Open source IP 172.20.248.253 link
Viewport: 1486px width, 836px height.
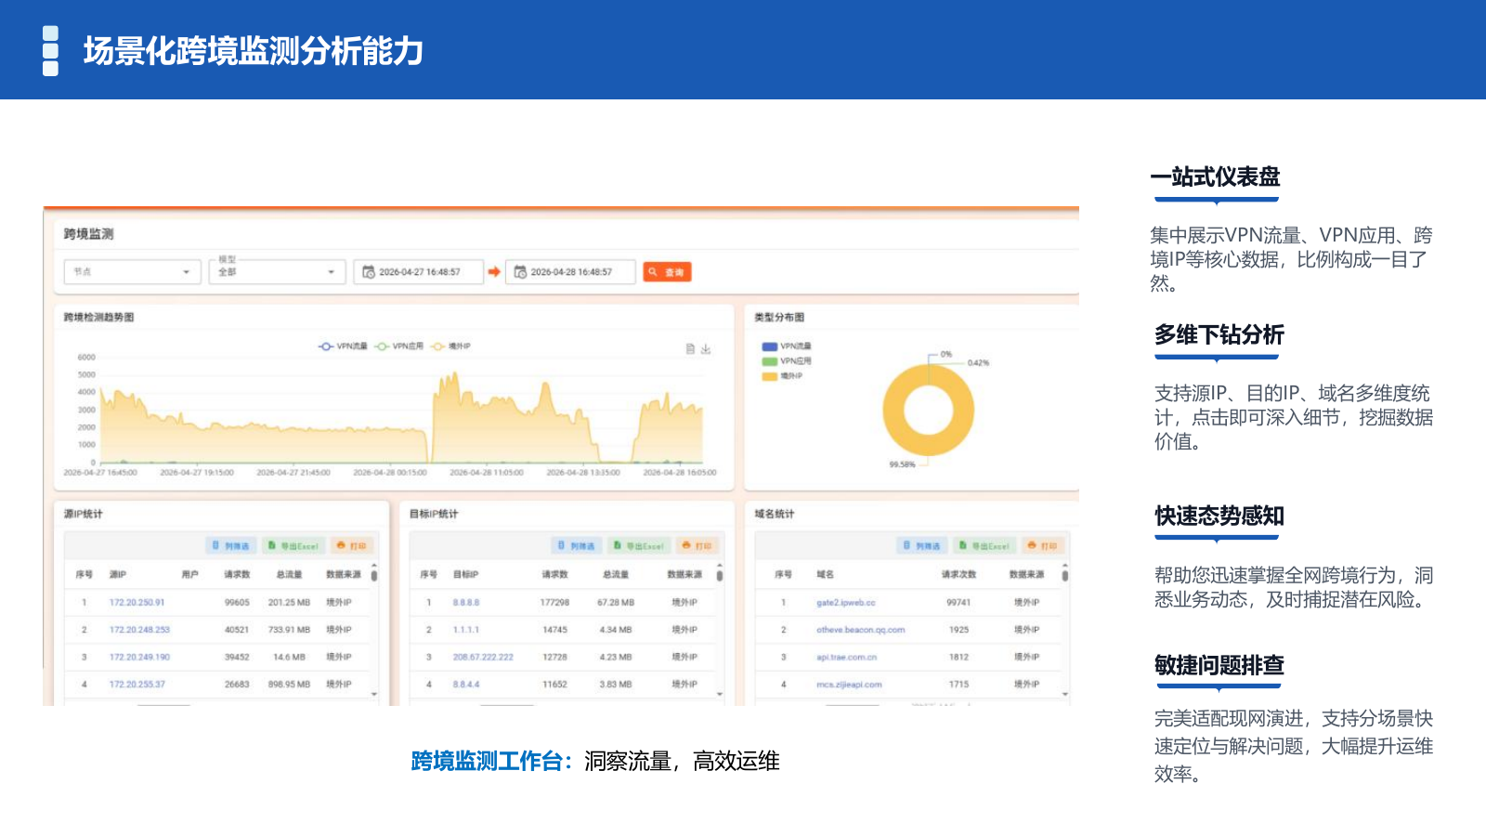tap(139, 630)
